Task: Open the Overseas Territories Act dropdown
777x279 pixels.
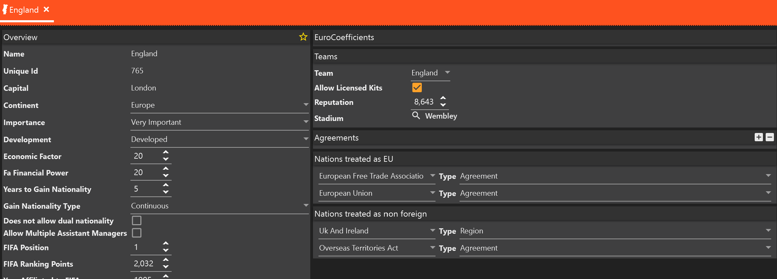Action: 377,248
